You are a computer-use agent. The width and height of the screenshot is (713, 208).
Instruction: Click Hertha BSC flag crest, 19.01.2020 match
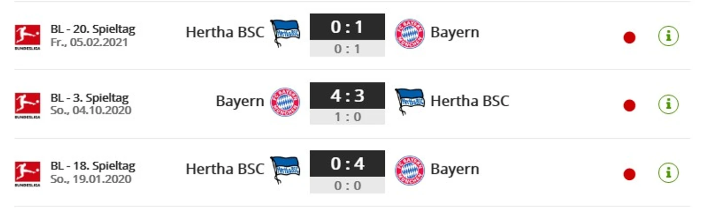(x=285, y=170)
